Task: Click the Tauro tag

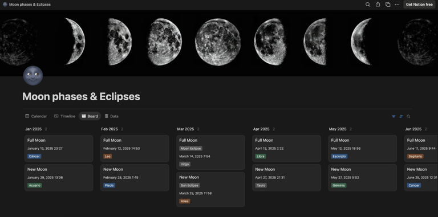Action: pyautogui.click(x=261, y=185)
